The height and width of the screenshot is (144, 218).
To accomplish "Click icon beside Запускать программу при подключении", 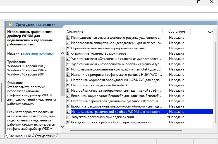I will [x=68, y=117].
